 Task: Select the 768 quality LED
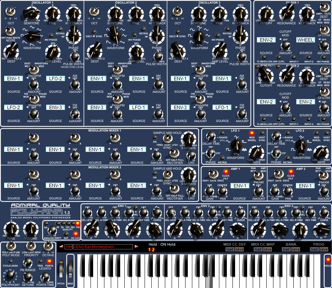[78, 223]
